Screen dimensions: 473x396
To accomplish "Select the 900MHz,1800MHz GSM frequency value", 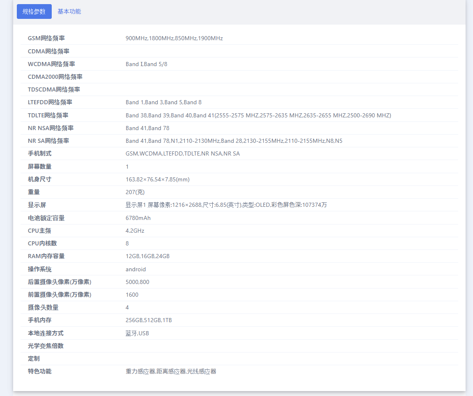I will click(x=174, y=38).
